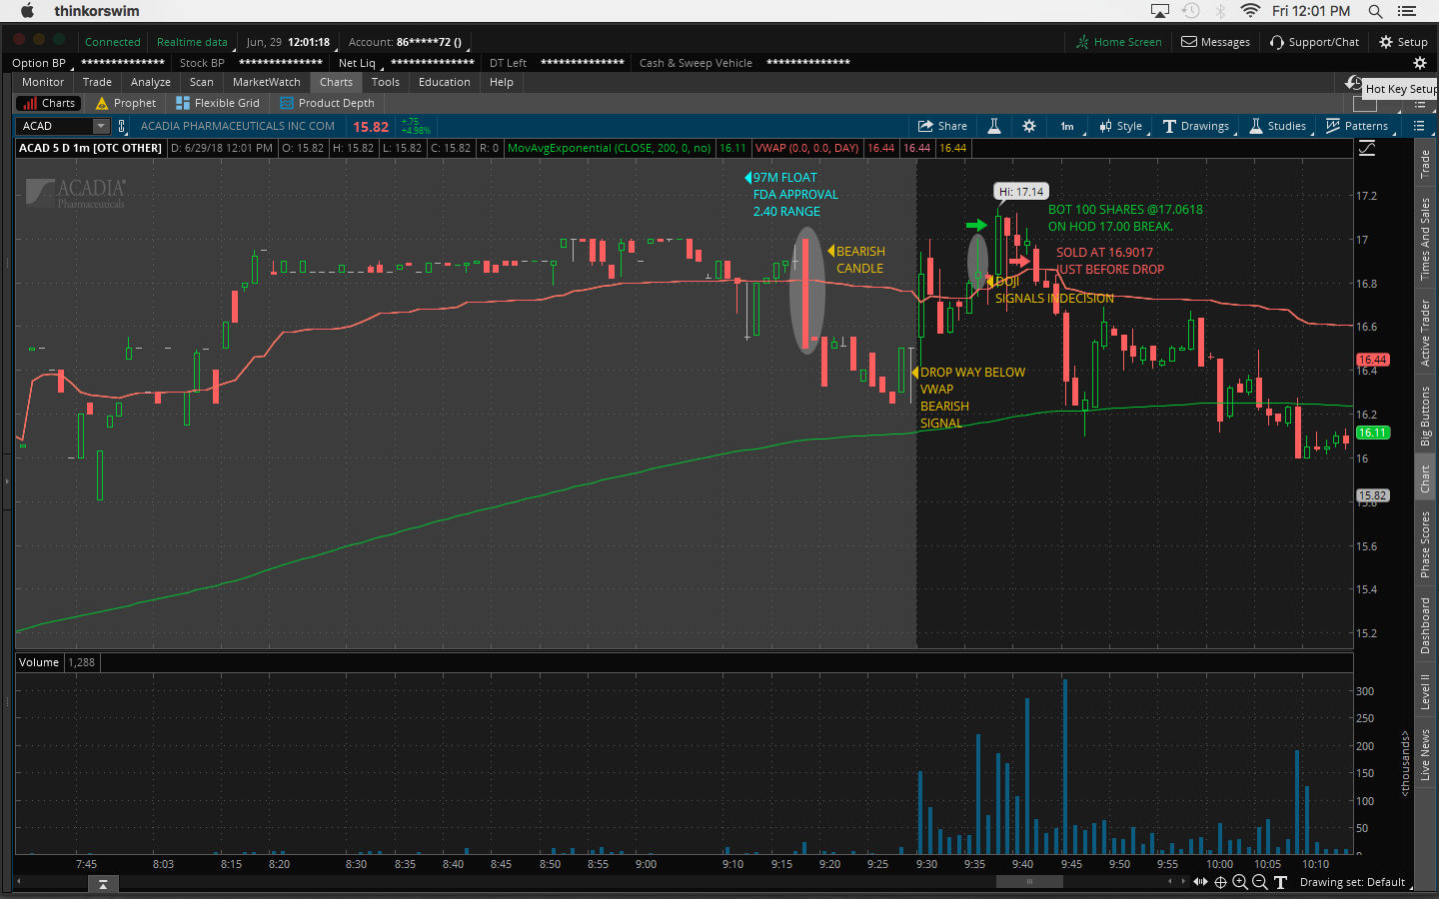Open the Option BP dropdown
The image size is (1439, 899).
click(40, 63)
